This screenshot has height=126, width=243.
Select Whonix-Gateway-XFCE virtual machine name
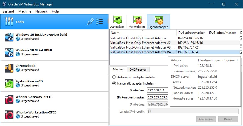click(33, 97)
